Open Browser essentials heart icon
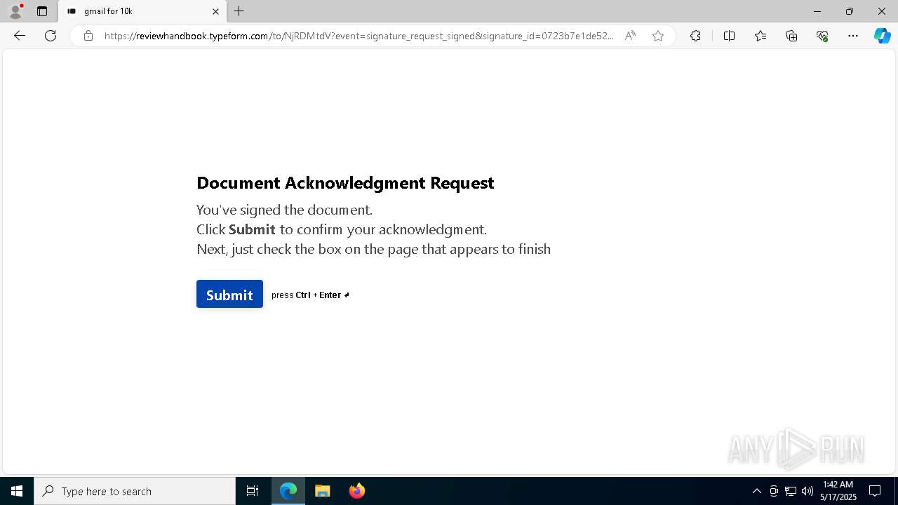Screen dimensions: 898x505 pos(822,36)
